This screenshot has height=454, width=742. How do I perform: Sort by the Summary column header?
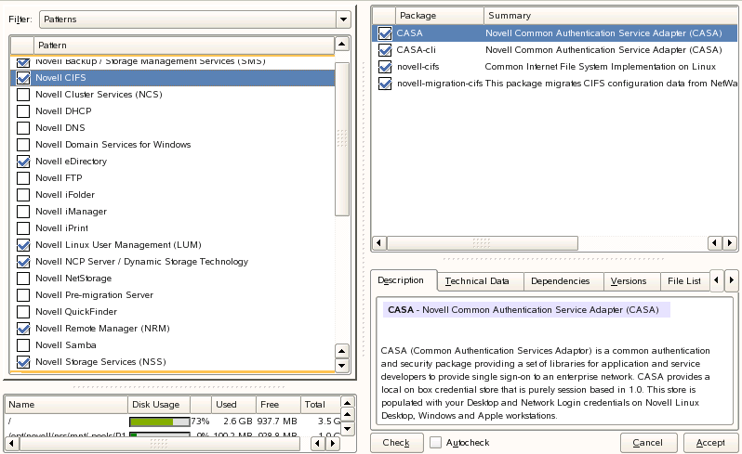611,16
